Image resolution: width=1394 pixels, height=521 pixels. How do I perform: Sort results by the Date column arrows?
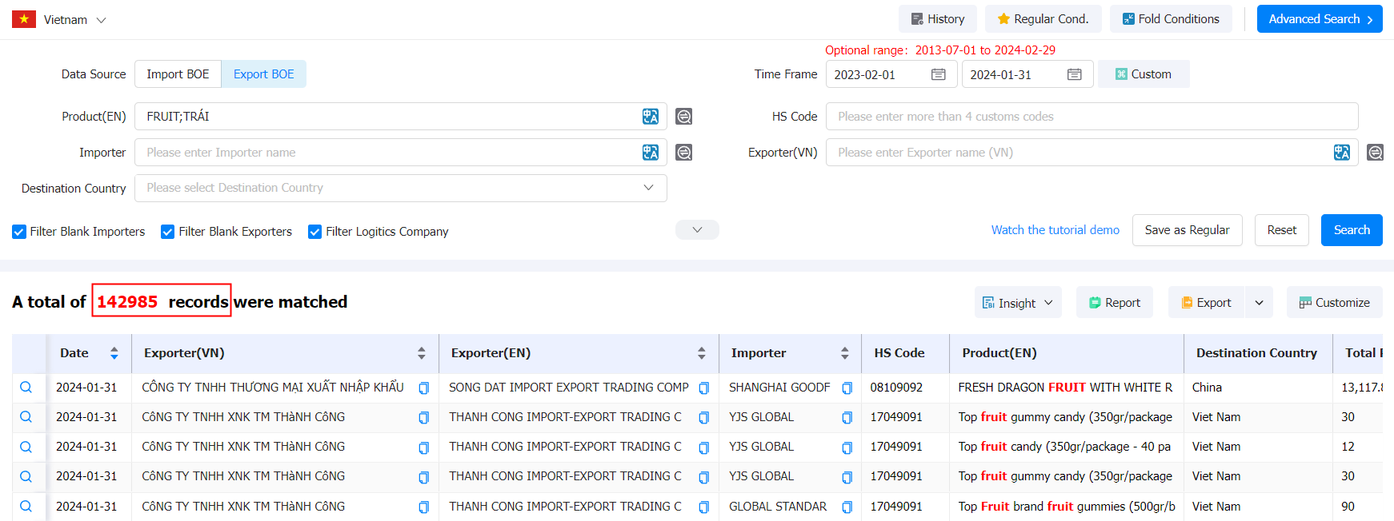[x=114, y=353]
